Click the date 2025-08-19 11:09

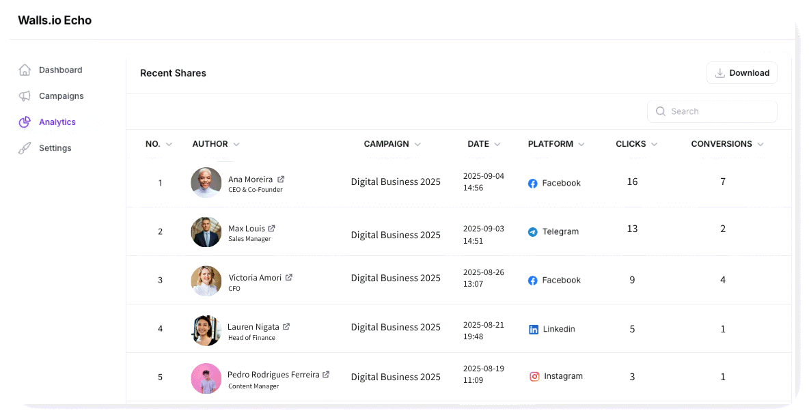tap(484, 374)
